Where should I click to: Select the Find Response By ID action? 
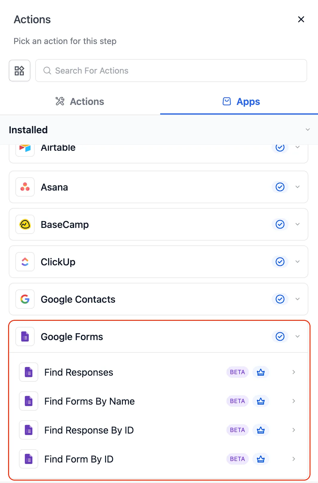click(x=89, y=430)
